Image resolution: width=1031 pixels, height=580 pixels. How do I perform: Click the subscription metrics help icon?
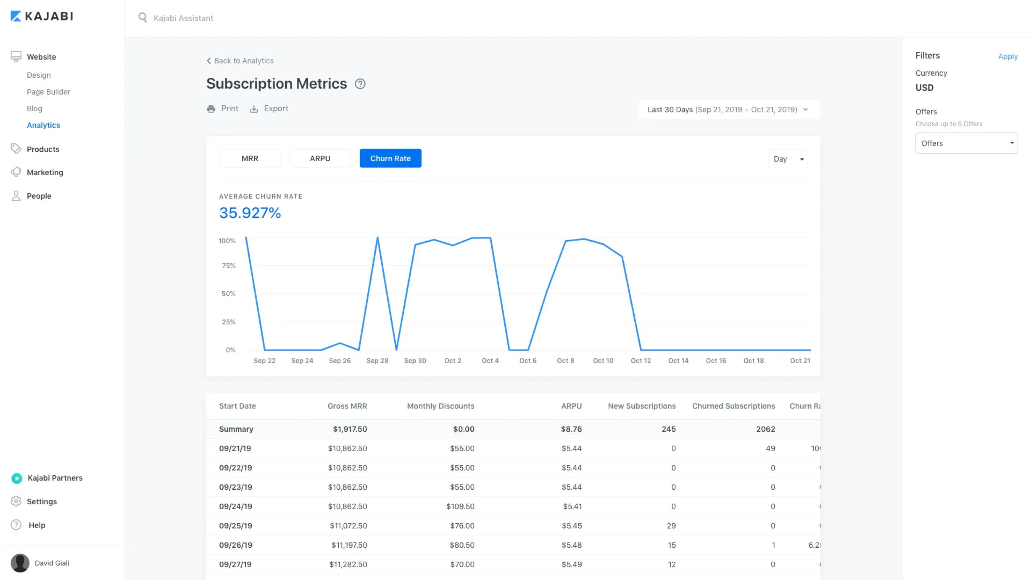tap(360, 83)
